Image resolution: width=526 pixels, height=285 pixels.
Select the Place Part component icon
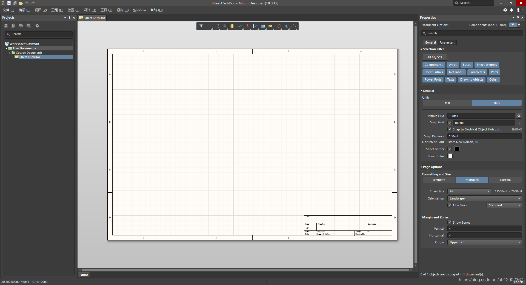[x=232, y=26]
